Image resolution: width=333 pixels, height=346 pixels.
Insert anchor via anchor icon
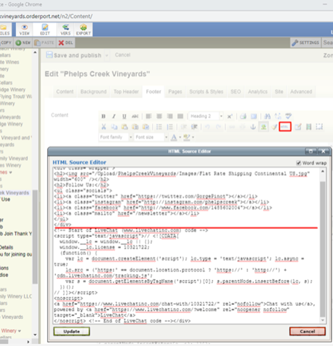point(253,127)
